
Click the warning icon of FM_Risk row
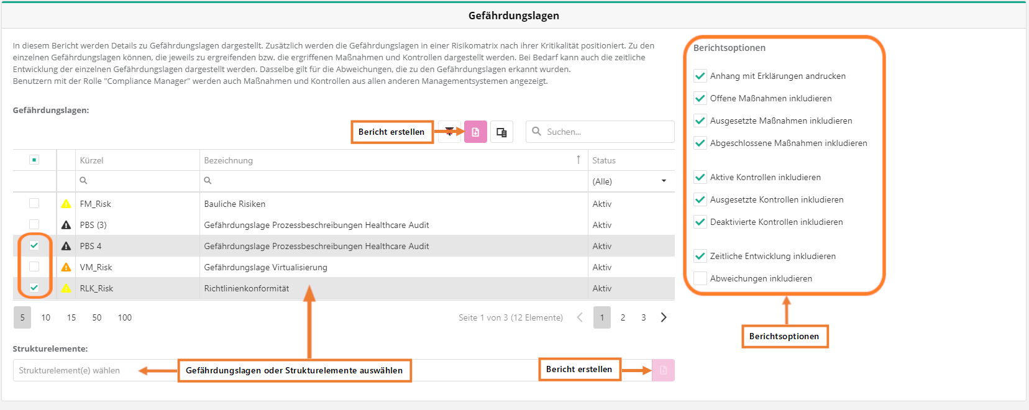[x=66, y=204]
